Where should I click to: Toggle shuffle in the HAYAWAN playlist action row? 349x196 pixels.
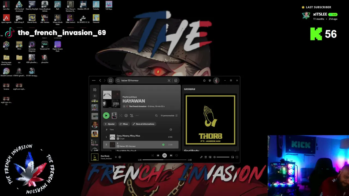(121, 116)
